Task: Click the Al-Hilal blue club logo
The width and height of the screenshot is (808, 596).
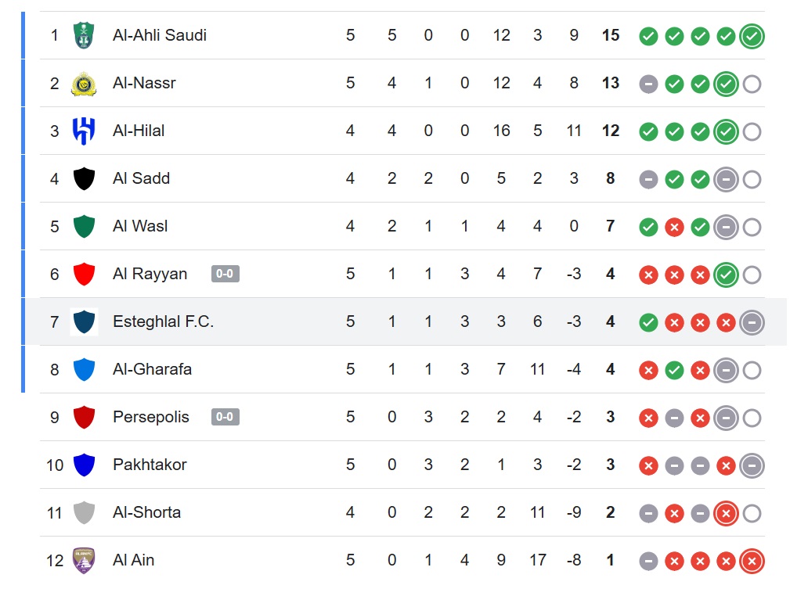Action: 84,131
